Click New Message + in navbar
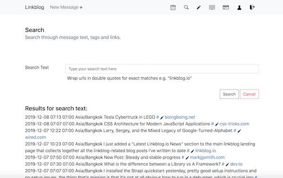The width and height of the screenshot is (283, 178). (x=66, y=7)
